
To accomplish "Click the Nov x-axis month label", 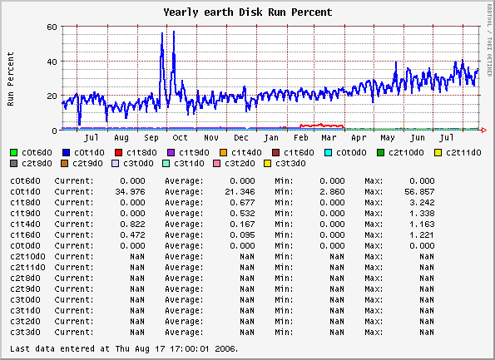I will coord(211,138).
